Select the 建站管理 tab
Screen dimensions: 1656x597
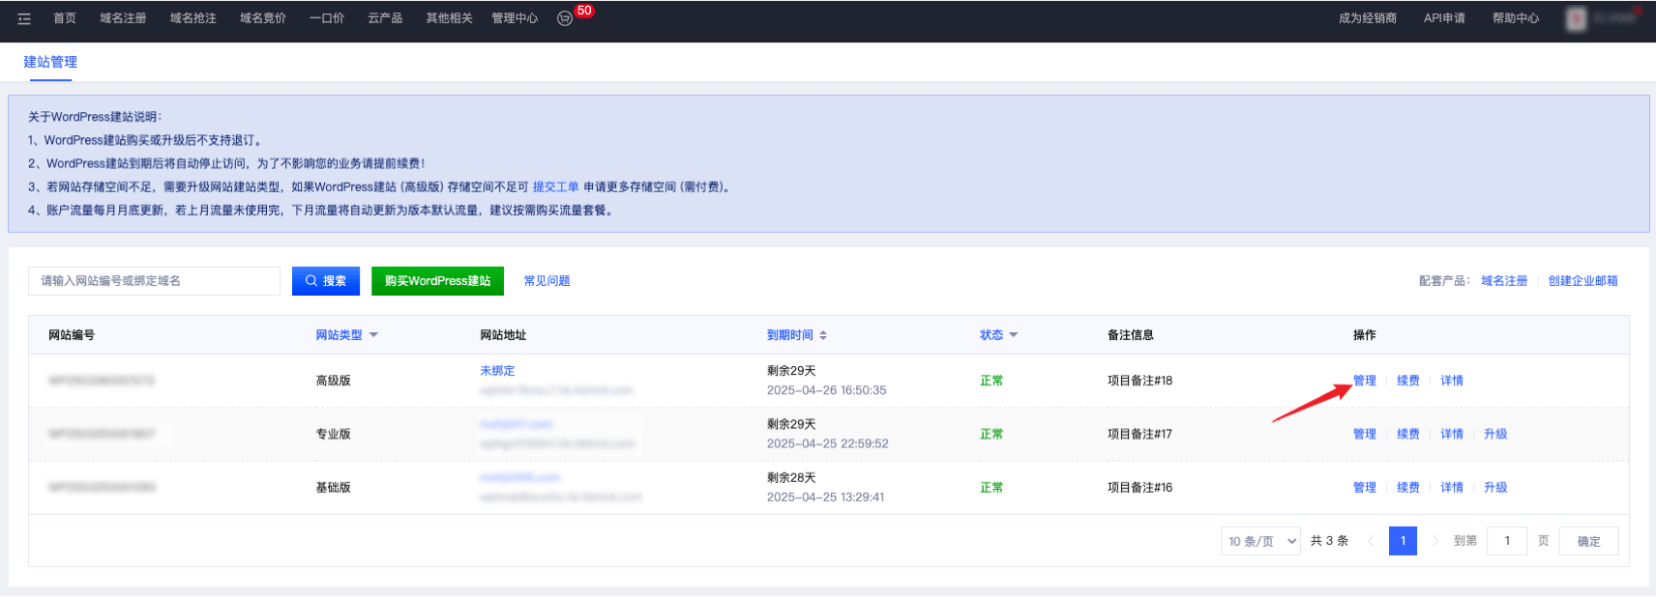pyautogui.click(x=50, y=62)
